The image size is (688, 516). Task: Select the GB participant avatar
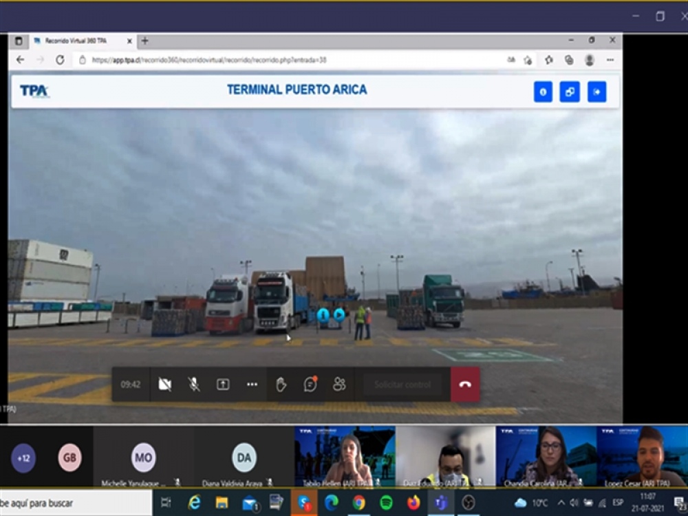pyautogui.click(x=69, y=458)
